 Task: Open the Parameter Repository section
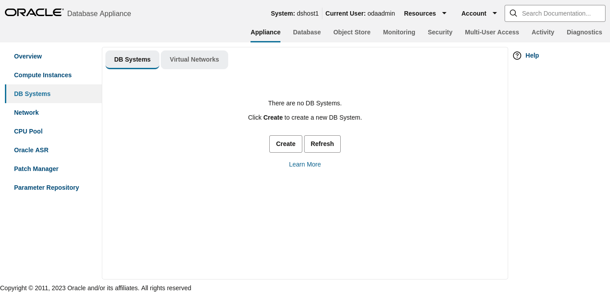46,188
